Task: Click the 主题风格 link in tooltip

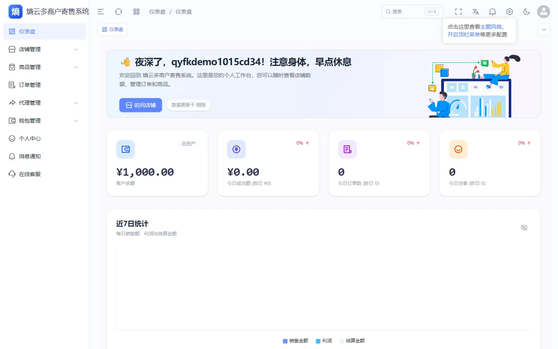Action: pyautogui.click(x=491, y=27)
